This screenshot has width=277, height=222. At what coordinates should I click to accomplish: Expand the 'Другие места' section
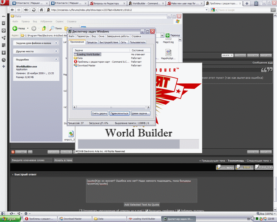coord(56,51)
